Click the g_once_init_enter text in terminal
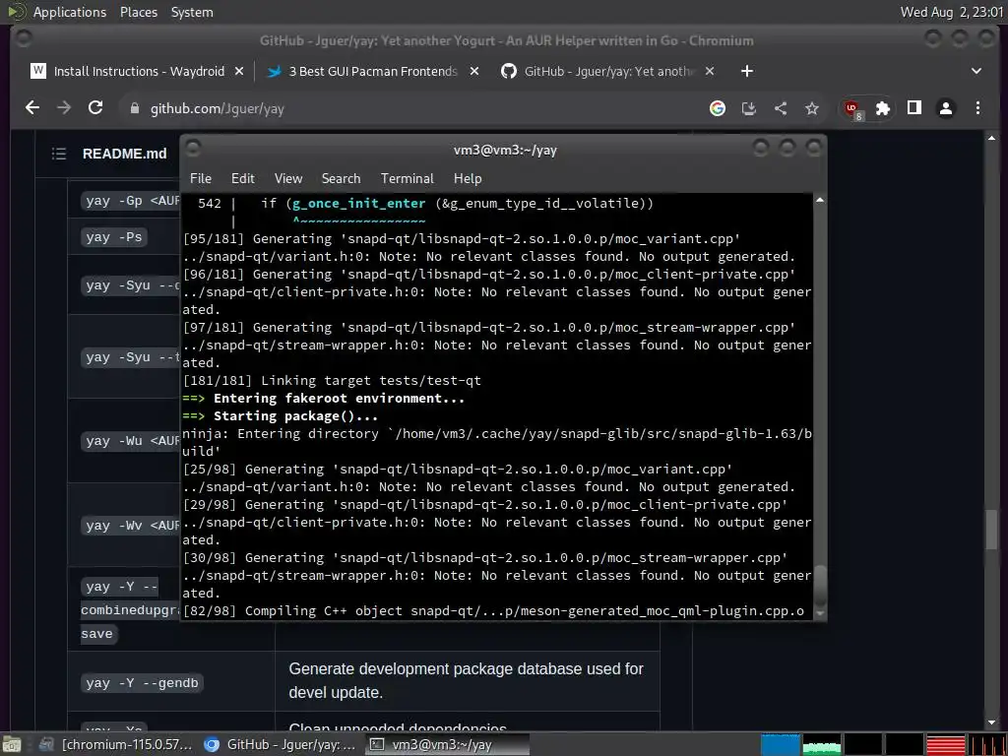 tap(358, 203)
